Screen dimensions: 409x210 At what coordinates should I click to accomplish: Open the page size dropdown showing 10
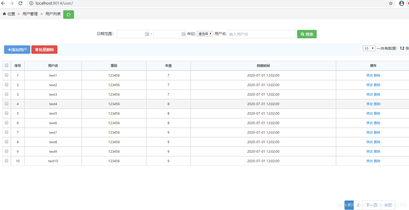tap(369, 48)
